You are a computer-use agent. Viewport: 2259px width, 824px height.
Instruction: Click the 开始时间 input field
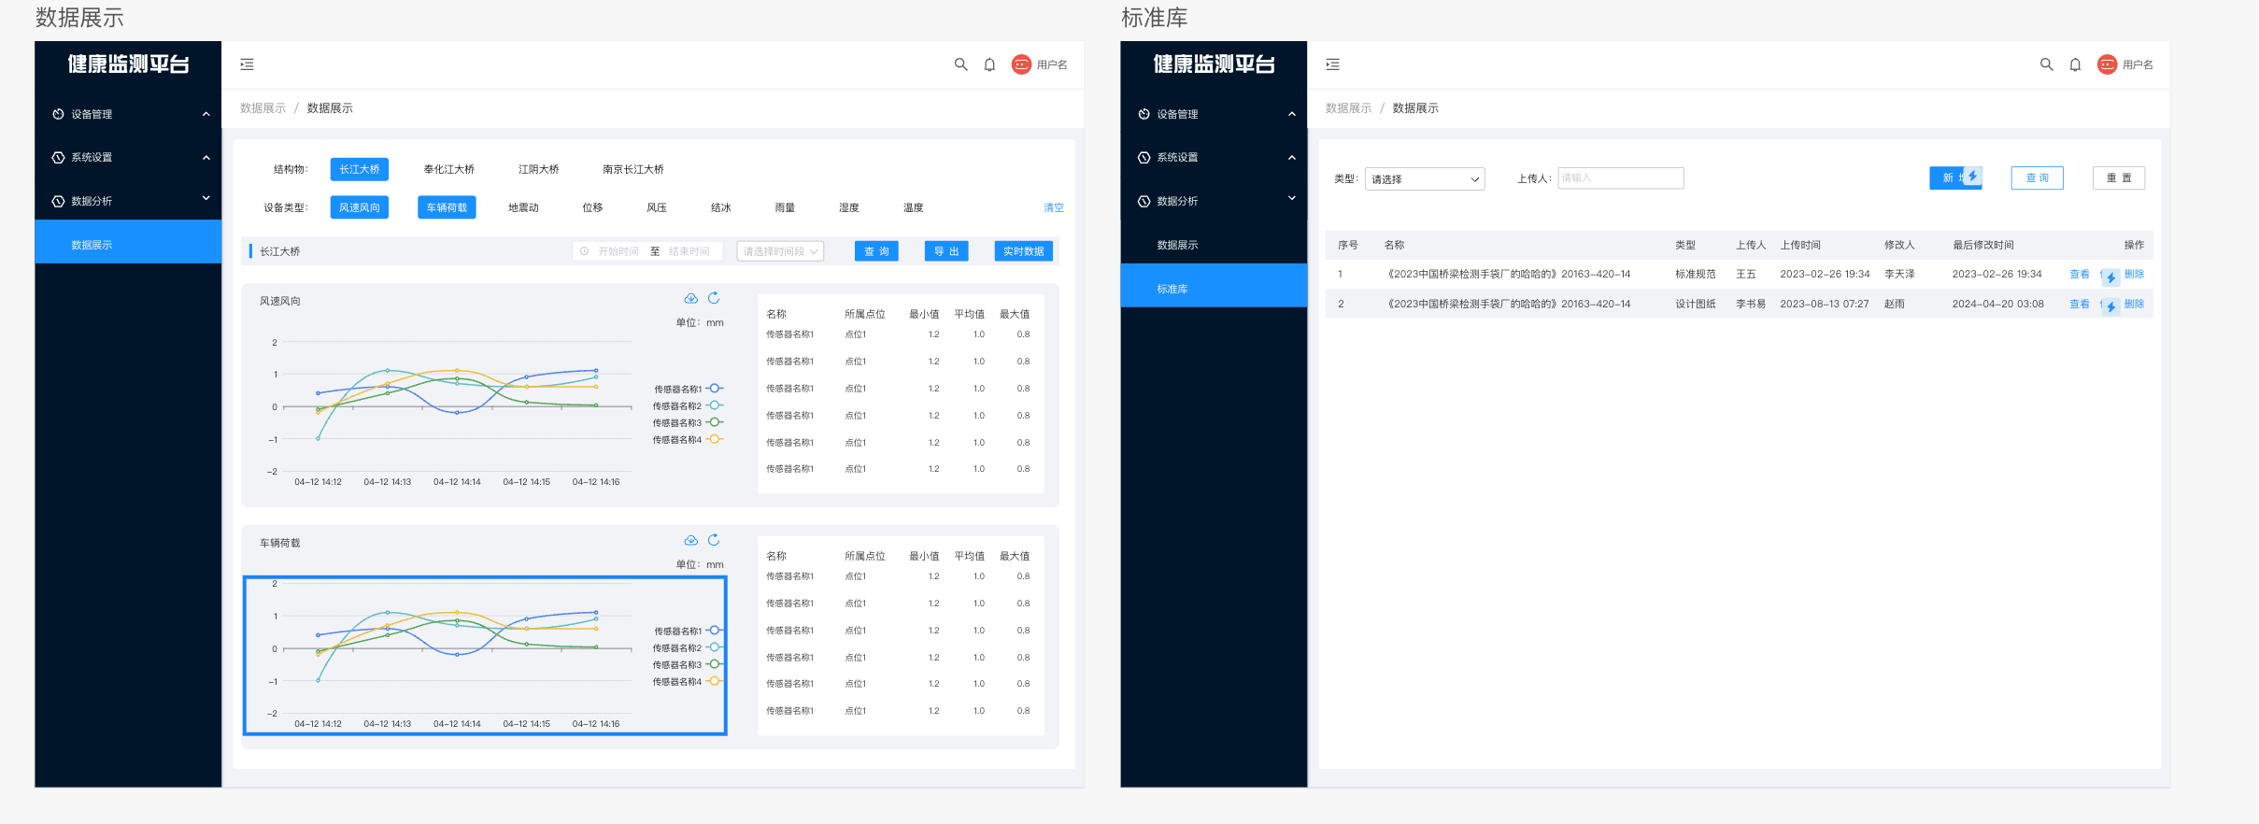click(618, 251)
